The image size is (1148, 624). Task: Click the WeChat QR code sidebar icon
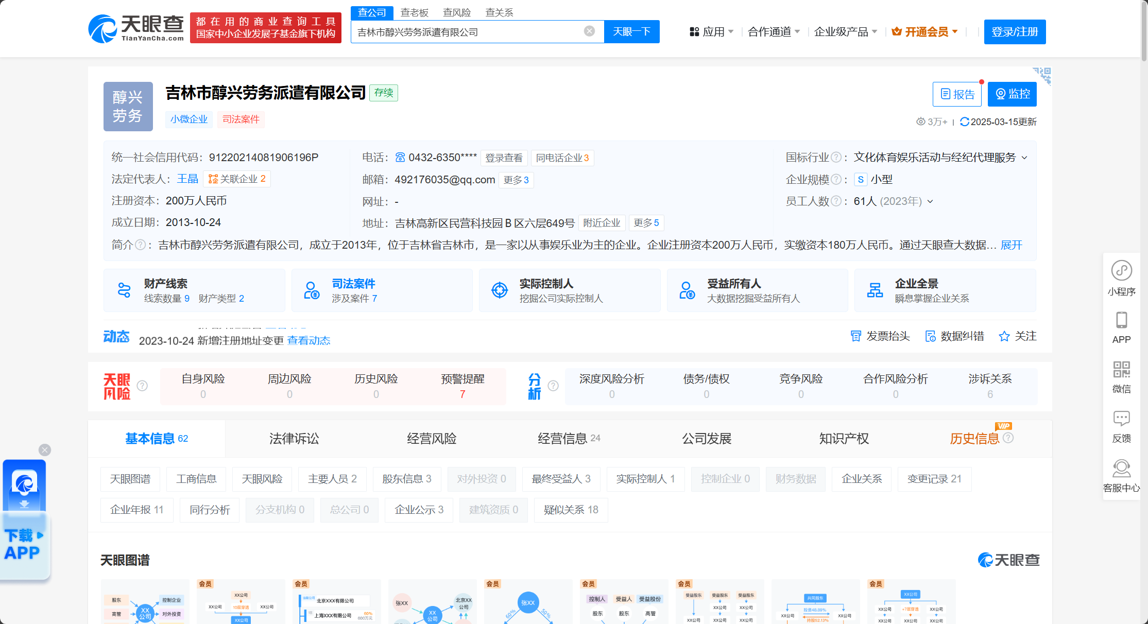coord(1121,370)
